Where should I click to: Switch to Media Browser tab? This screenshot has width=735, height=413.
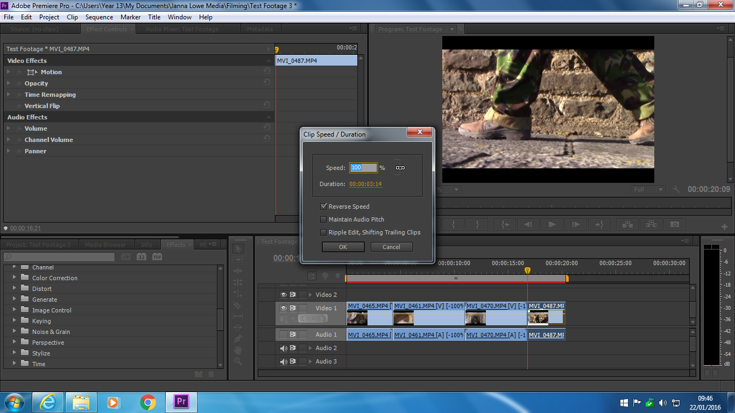[x=105, y=245]
